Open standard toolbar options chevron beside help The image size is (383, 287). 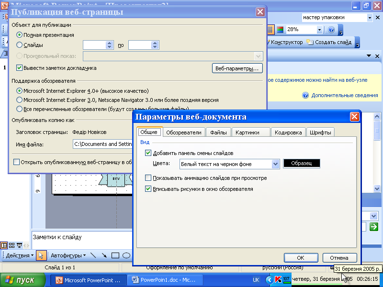coord(341,30)
